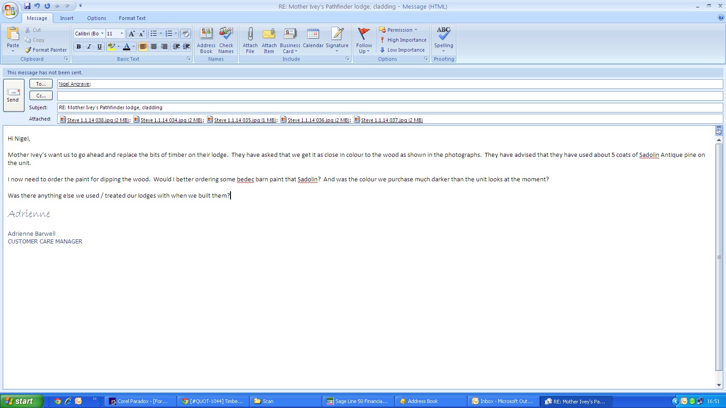The image size is (726, 408).
Task: Click the Subject input field
Action: (x=390, y=107)
